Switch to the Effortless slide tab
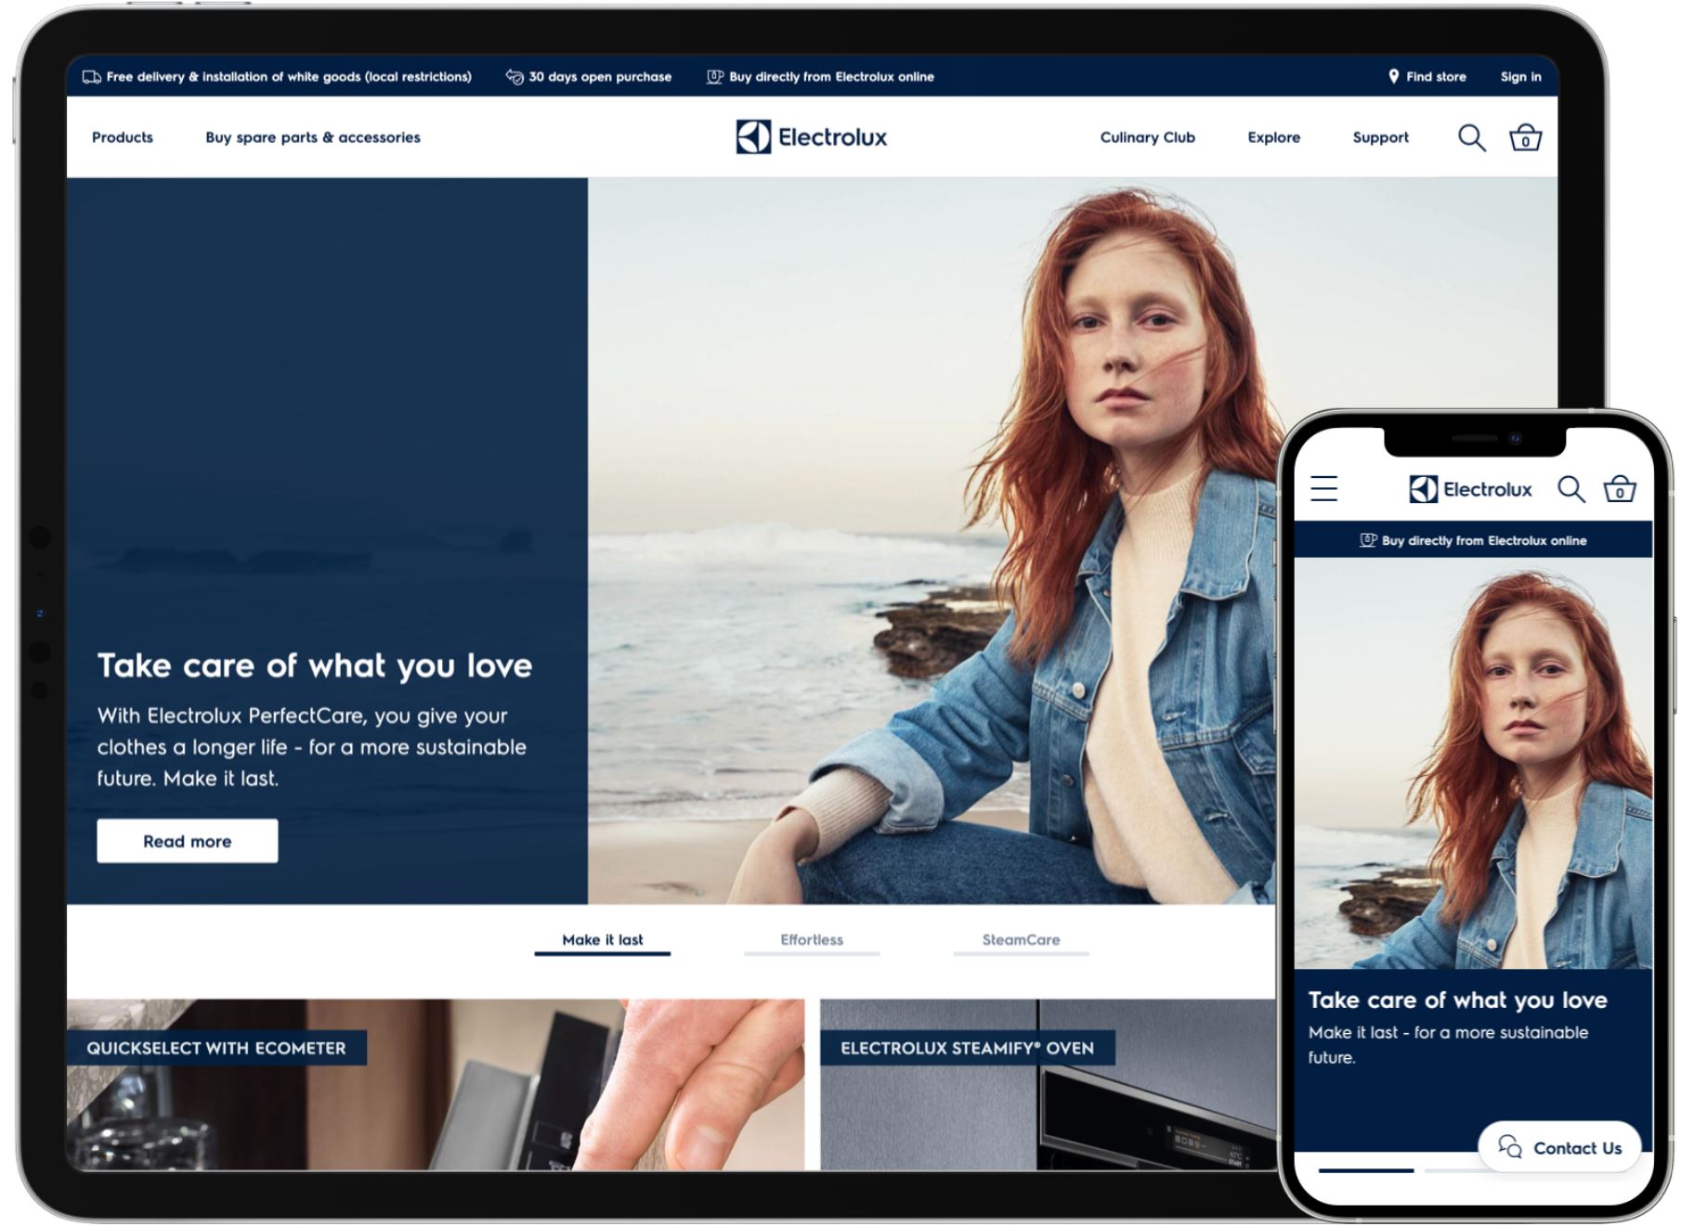1681x1226 pixels. click(811, 939)
